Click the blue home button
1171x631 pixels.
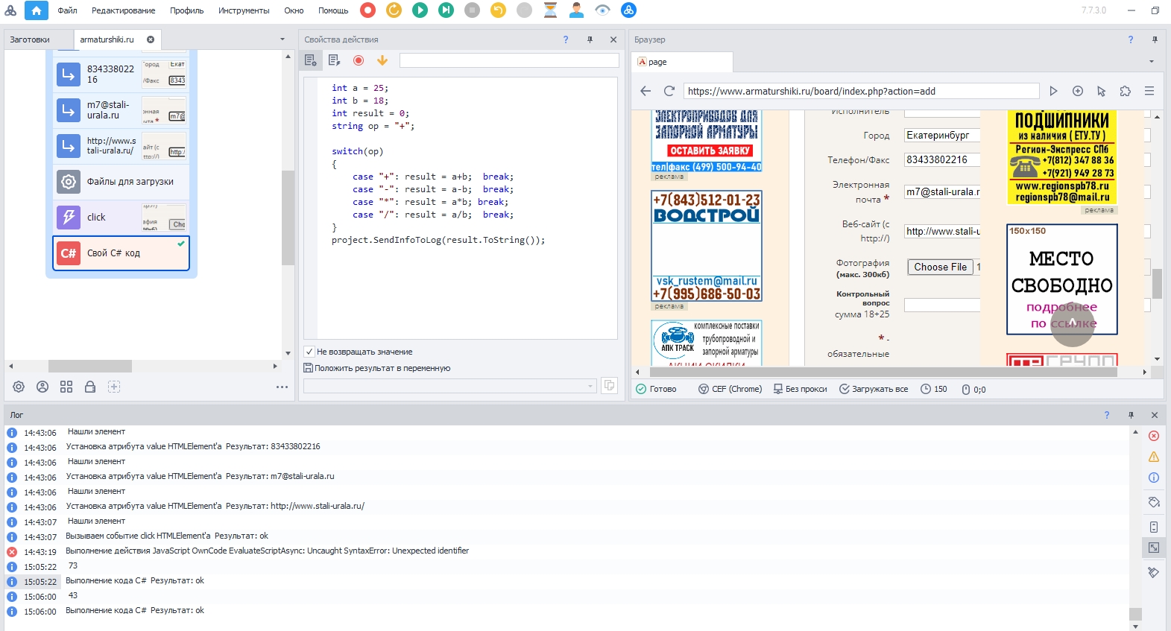click(36, 10)
